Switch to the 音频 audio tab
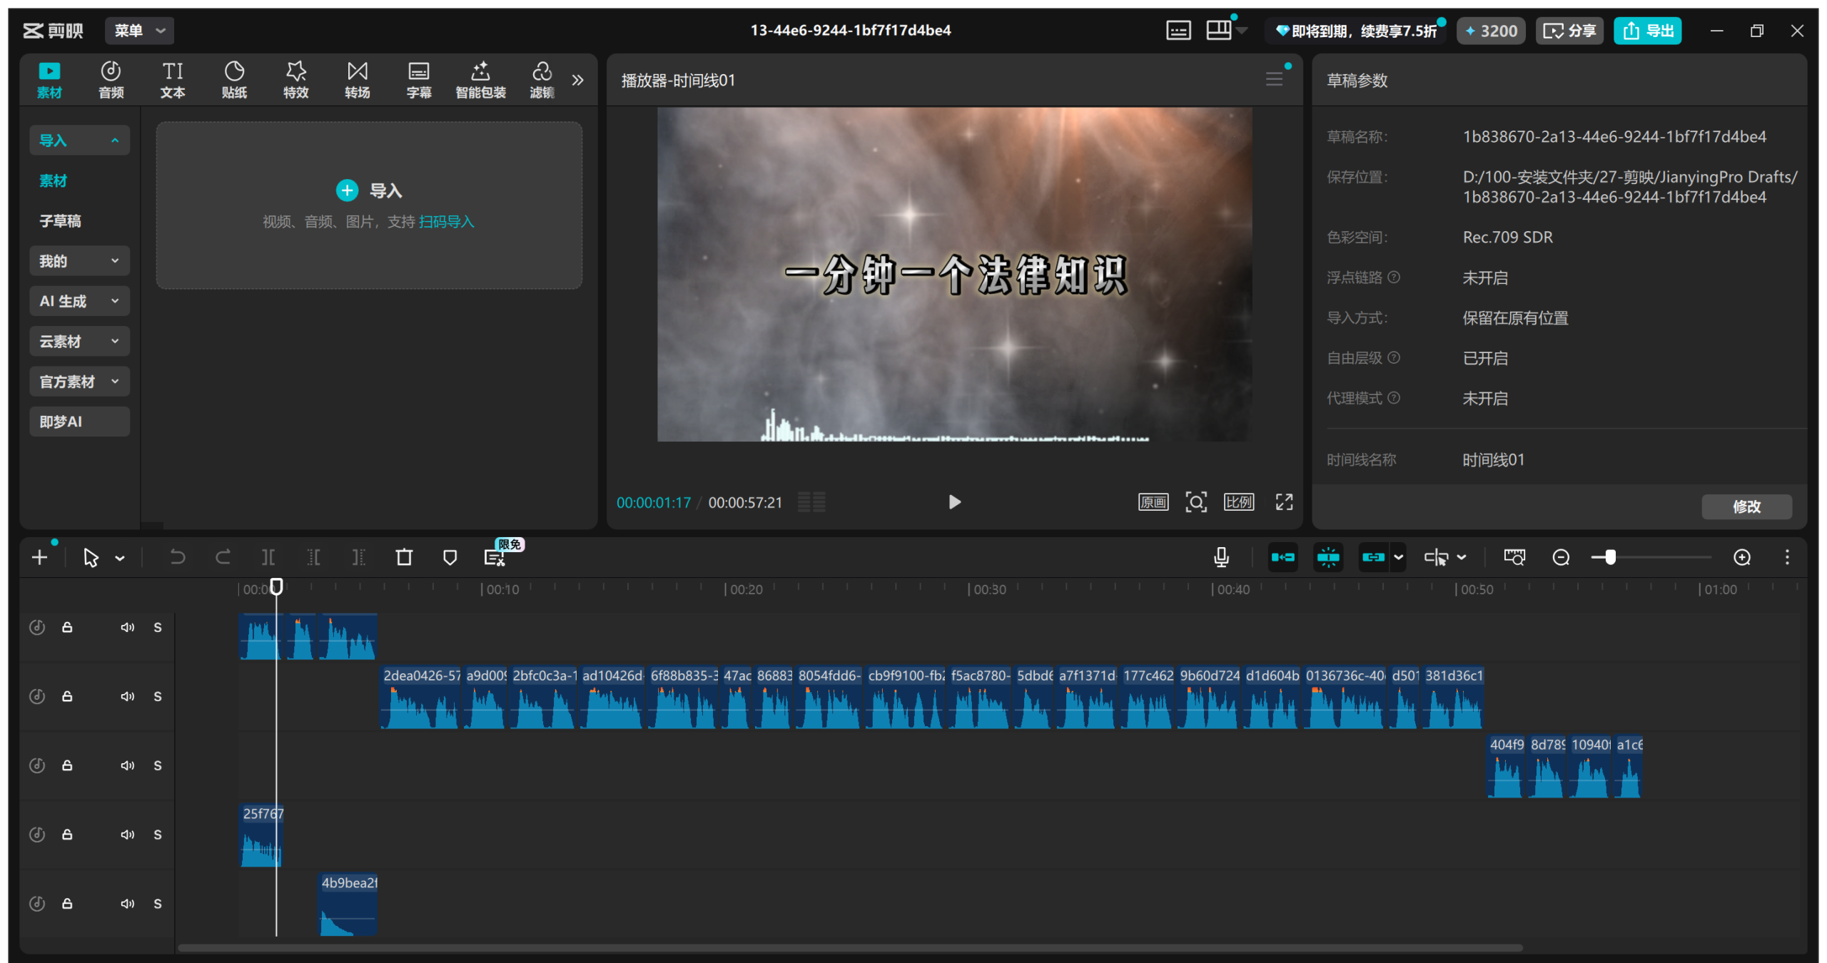1827x963 pixels. tap(111, 79)
